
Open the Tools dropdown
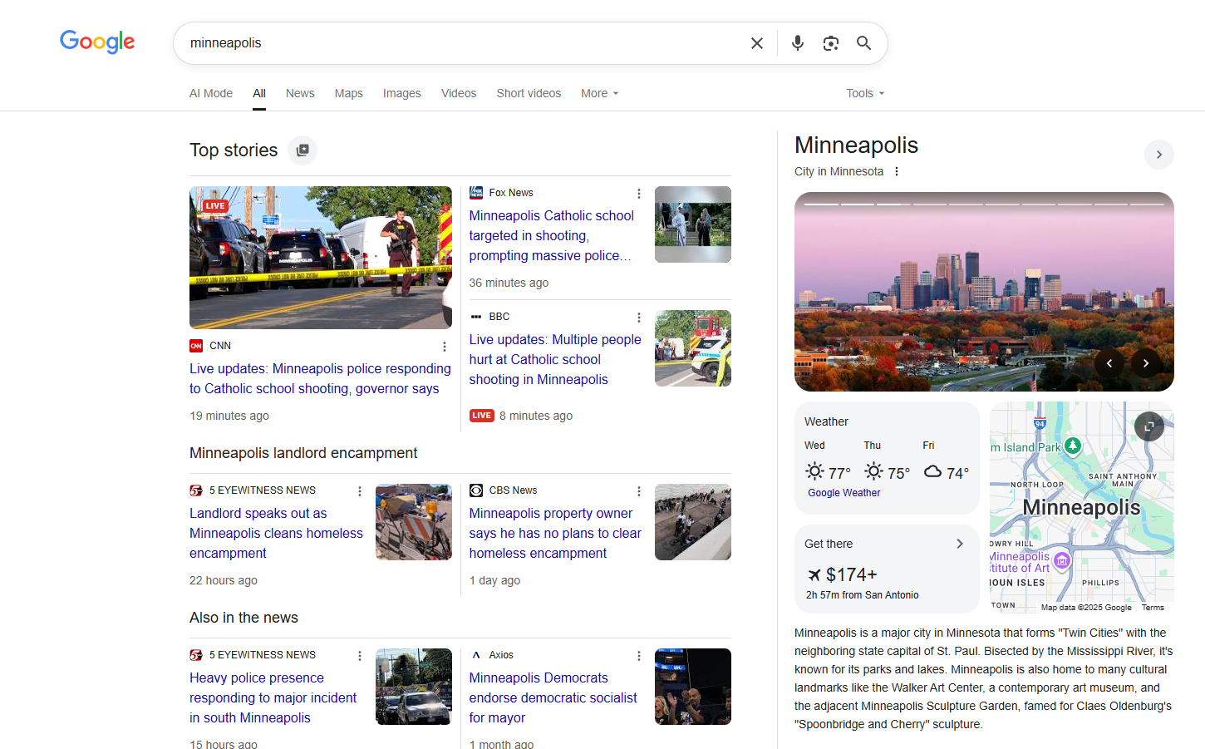pyautogui.click(x=865, y=93)
